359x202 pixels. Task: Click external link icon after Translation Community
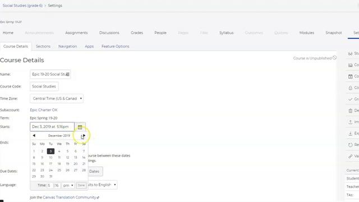pos(98,198)
